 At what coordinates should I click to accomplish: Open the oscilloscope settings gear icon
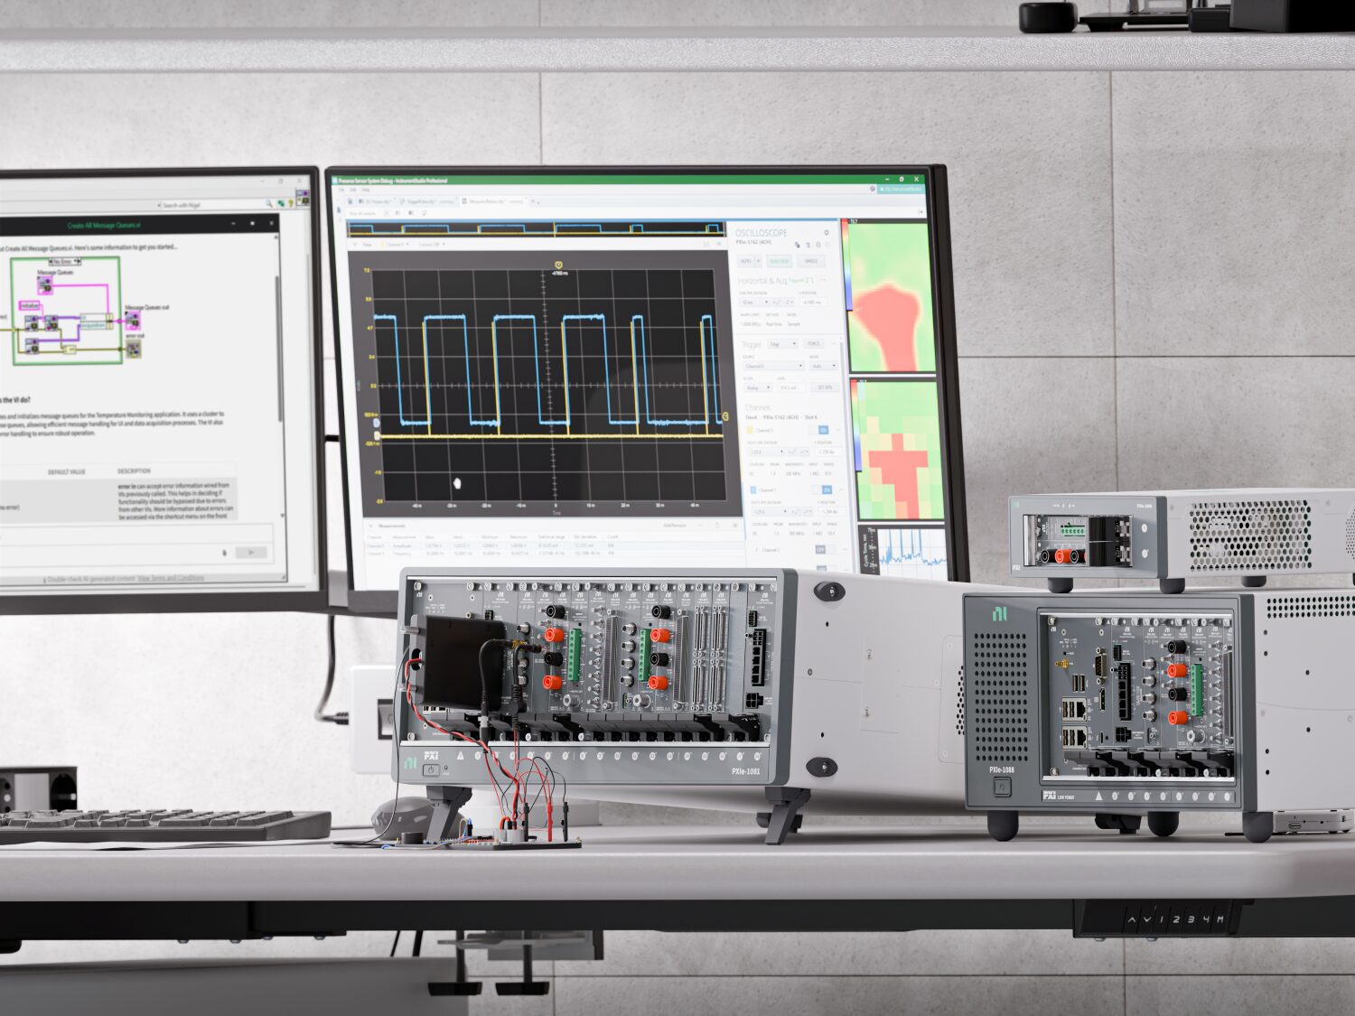pos(827,233)
